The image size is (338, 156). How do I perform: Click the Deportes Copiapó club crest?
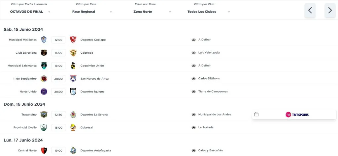(x=73, y=40)
